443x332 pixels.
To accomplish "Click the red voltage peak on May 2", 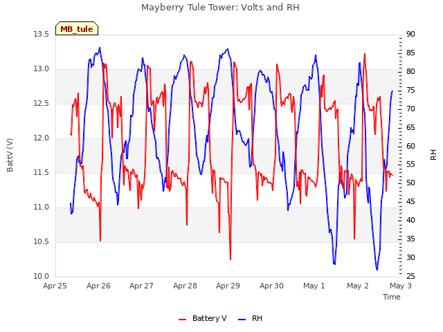I will (x=365, y=54).
